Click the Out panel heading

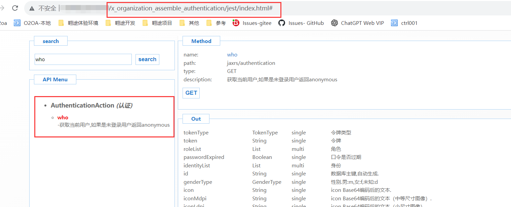[x=196, y=119]
